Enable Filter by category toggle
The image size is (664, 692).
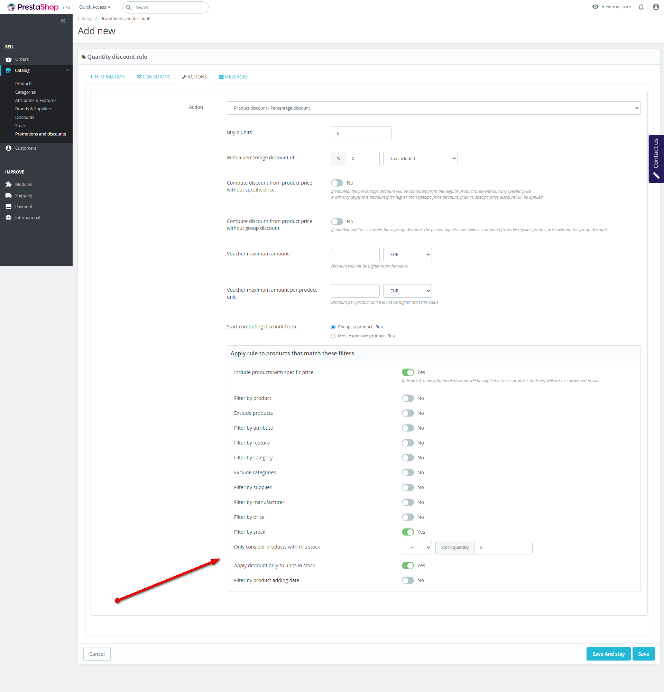(x=408, y=458)
